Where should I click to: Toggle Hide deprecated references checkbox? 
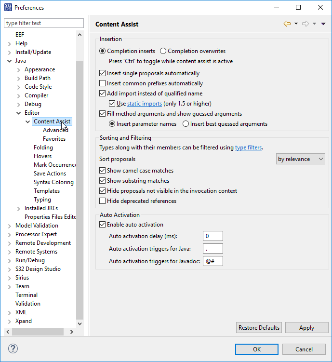coord(102,201)
